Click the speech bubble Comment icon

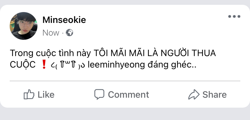99,94
